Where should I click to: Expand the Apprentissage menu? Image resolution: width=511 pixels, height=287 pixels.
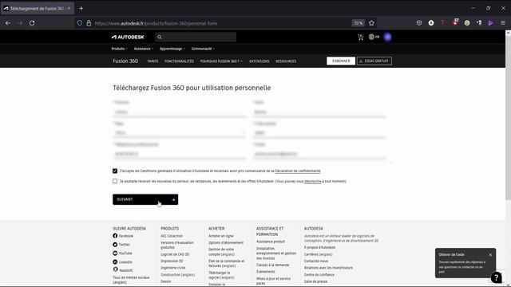(172, 49)
